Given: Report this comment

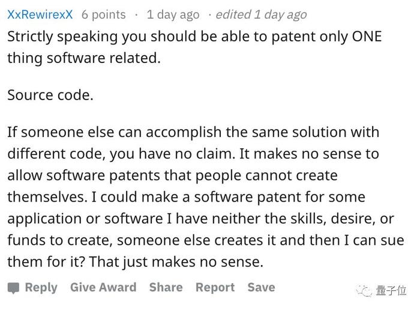Looking at the screenshot, I should point(215,287).
